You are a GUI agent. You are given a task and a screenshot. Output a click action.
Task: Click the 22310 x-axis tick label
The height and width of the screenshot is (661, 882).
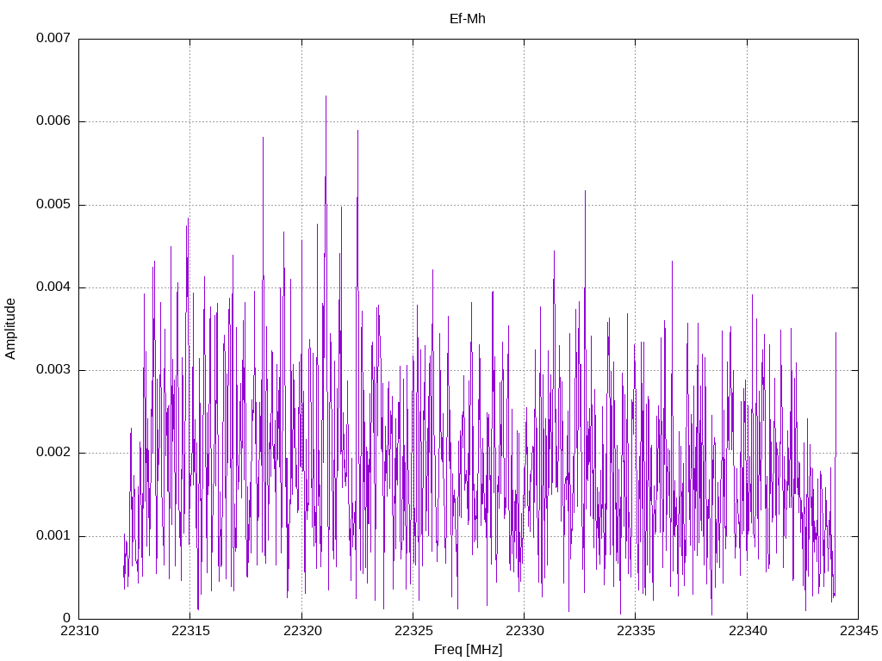point(79,631)
